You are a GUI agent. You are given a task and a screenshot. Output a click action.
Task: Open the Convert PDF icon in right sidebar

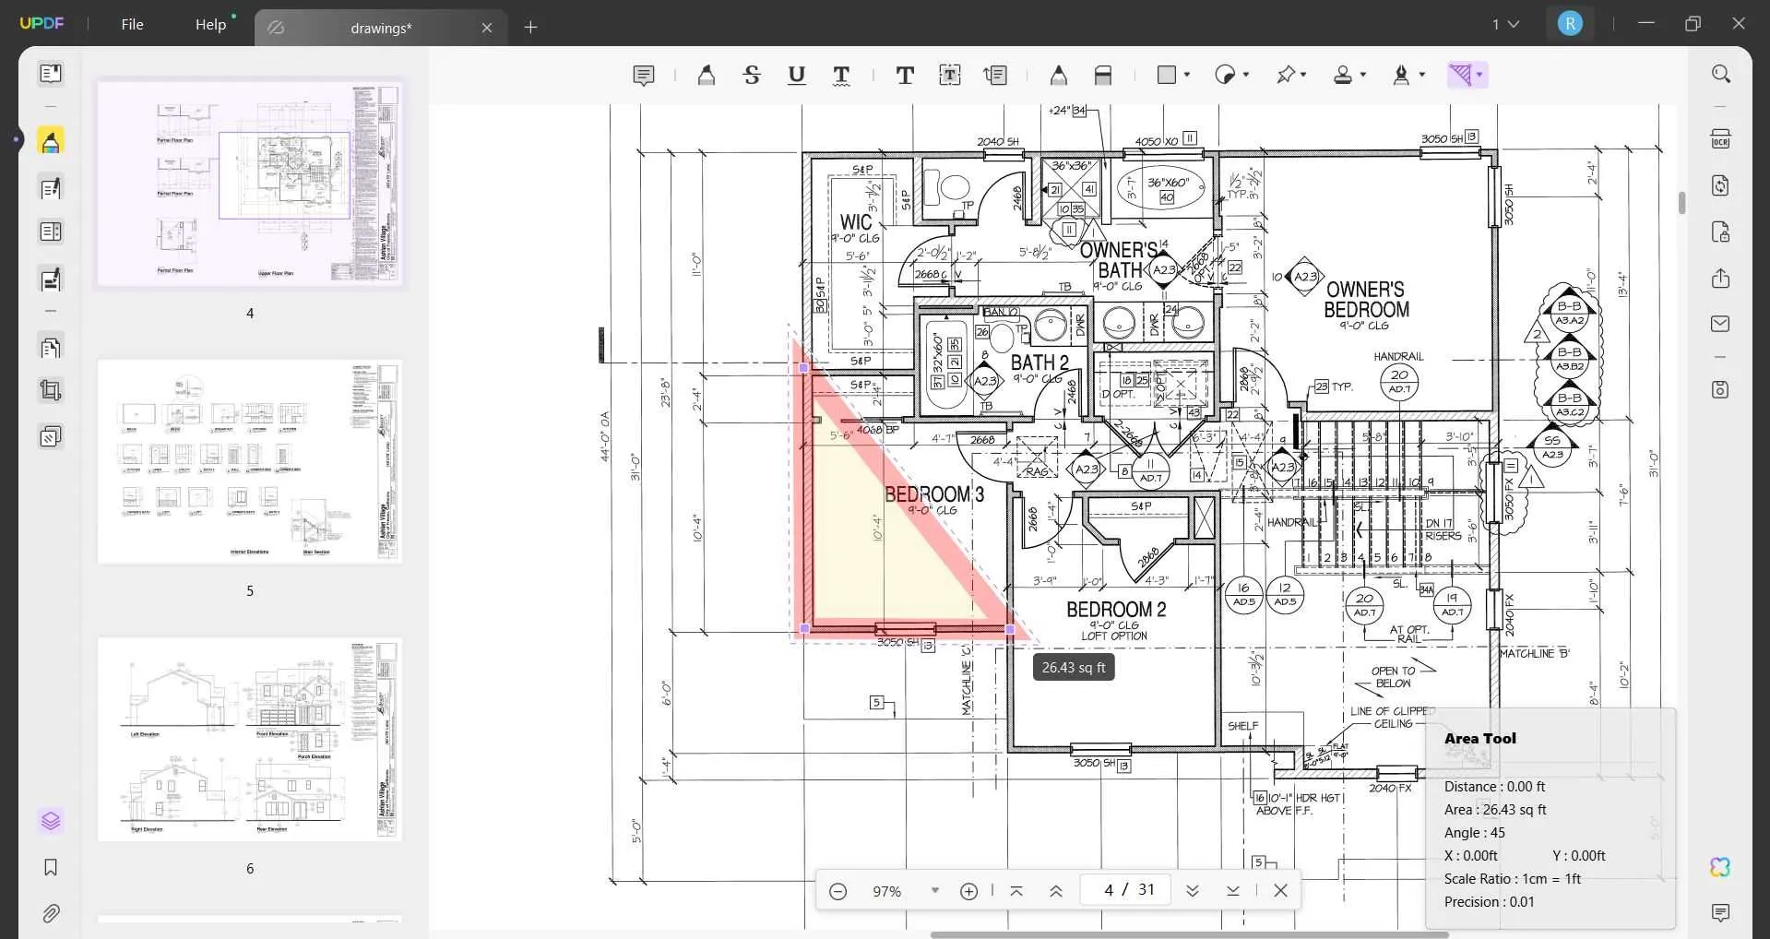coord(1720,185)
